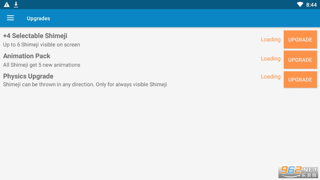Click Loading price label for +4 Selectable Shimeji
320x180 pixels.
[271, 40]
